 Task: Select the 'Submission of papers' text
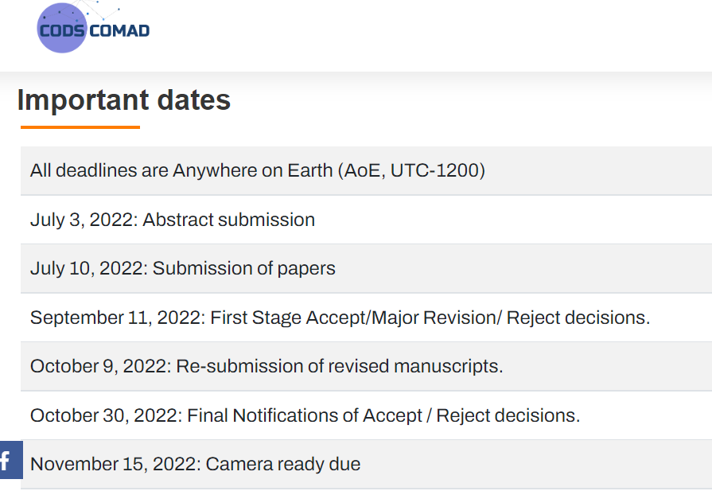pos(244,268)
